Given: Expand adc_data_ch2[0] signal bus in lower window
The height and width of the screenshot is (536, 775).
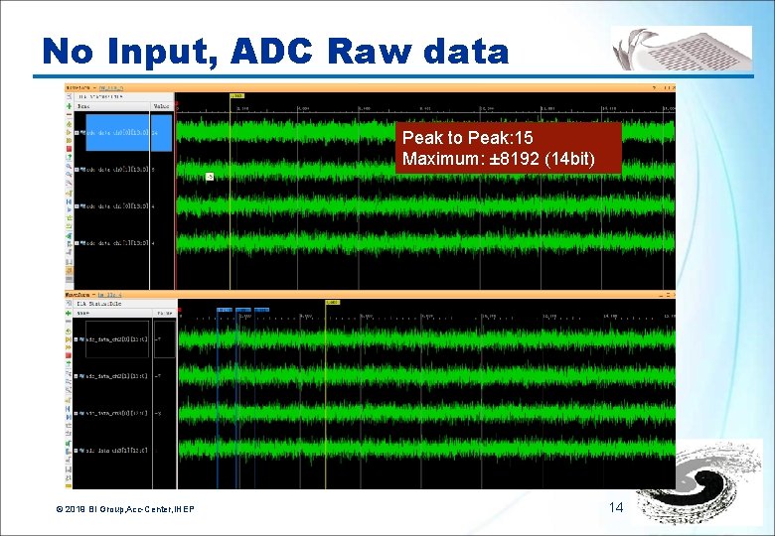Looking at the screenshot, I should click(76, 339).
